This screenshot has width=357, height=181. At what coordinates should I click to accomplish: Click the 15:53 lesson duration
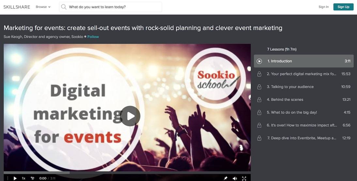click(x=346, y=74)
